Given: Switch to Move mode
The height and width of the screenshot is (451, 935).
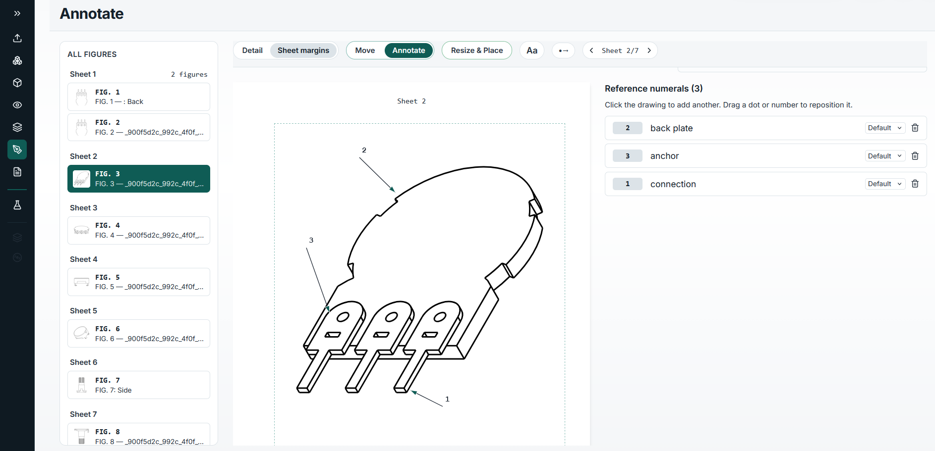Looking at the screenshot, I should pyautogui.click(x=365, y=50).
